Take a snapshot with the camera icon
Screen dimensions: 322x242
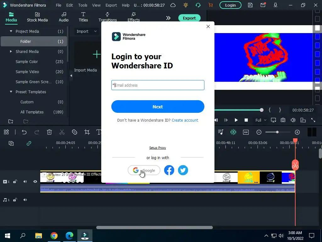tap(283, 120)
